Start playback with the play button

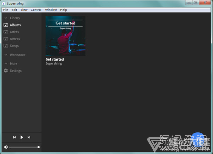pyautogui.click(x=22, y=137)
